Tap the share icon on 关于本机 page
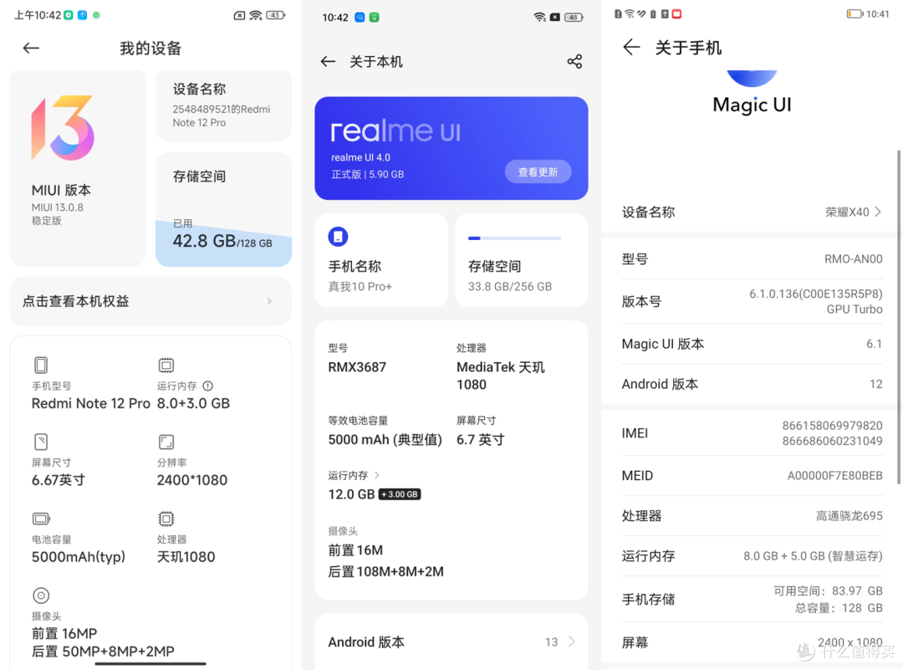 click(574, 61)
